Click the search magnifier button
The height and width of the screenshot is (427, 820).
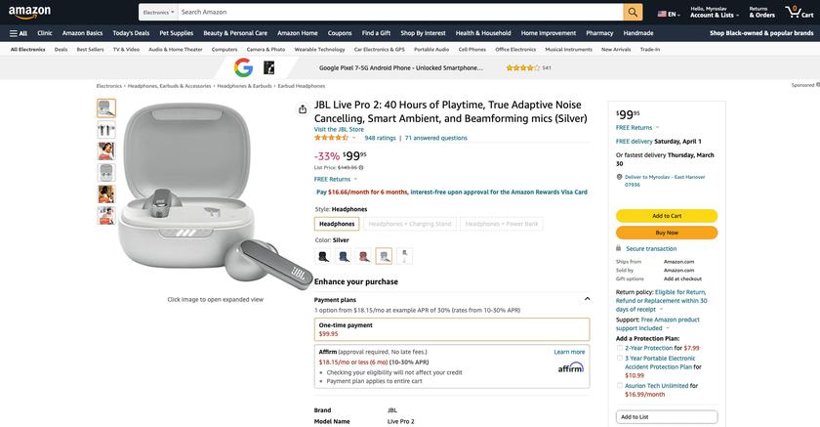[634, 12]
